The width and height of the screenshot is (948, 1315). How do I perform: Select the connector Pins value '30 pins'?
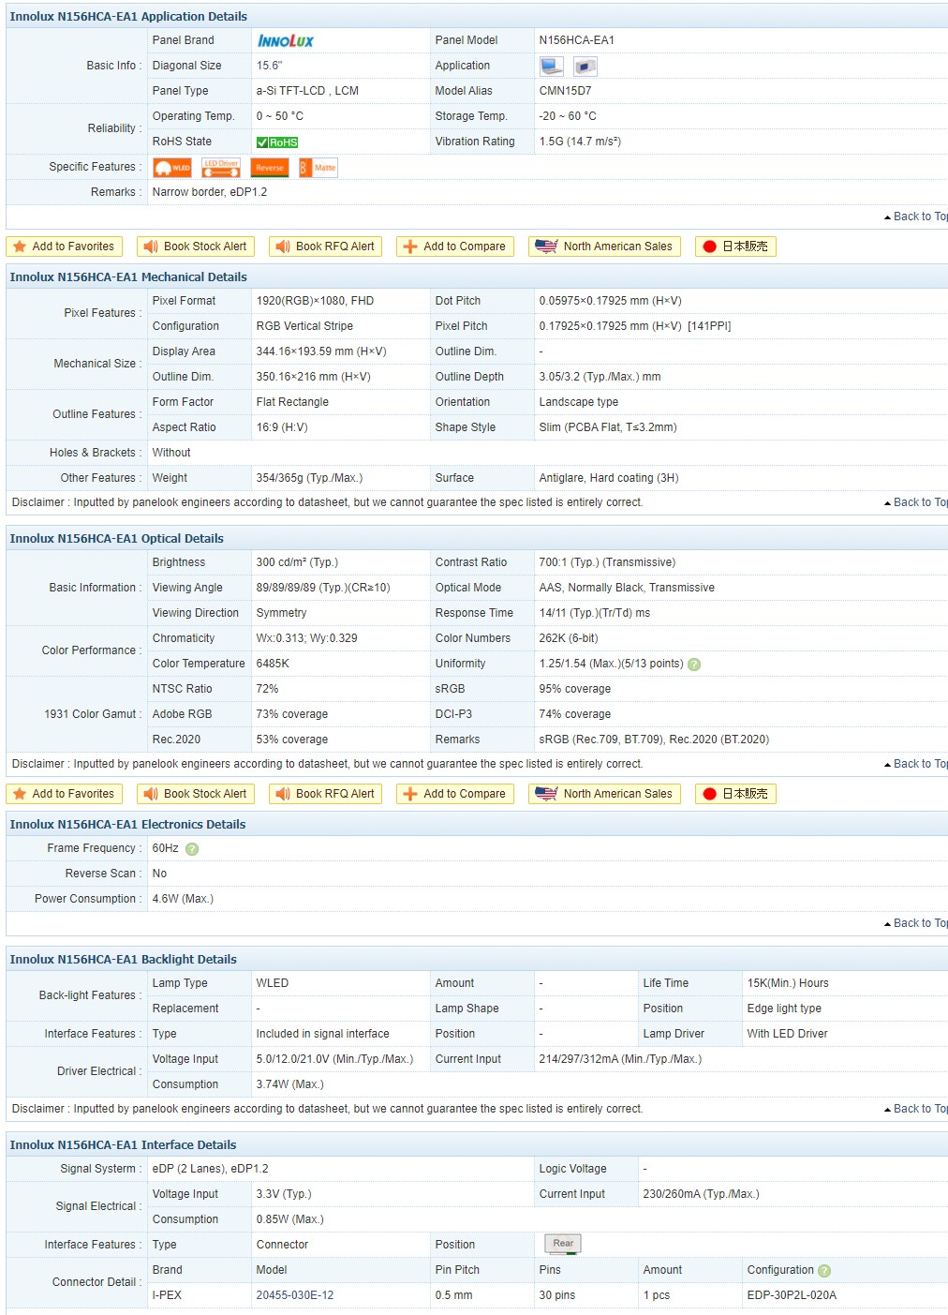coord(557,1295)
